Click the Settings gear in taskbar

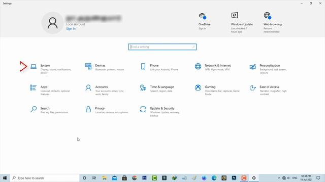pos(254,178)
